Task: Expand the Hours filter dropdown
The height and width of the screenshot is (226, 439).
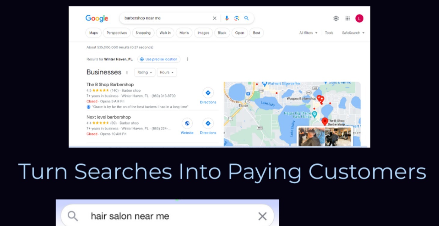Action: (167, 72)
